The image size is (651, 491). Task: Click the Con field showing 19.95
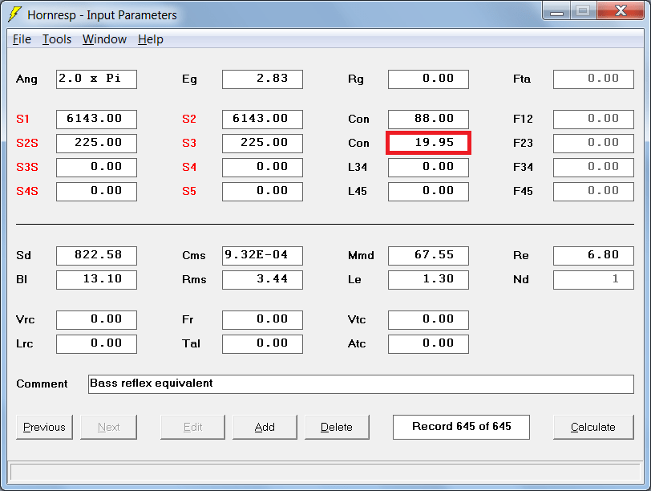[x=428, y=144]
